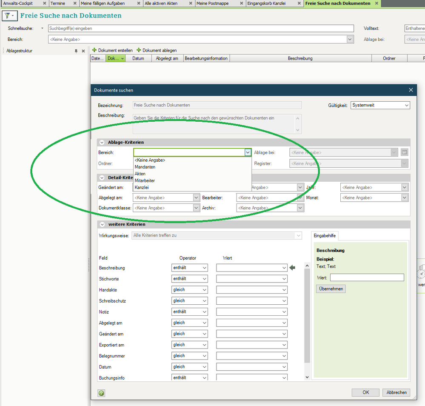Viewport: 425px width, 406px height.
Task: Sort by the Bearbeitungsinformation column header
Action: [x=206, y=58]
